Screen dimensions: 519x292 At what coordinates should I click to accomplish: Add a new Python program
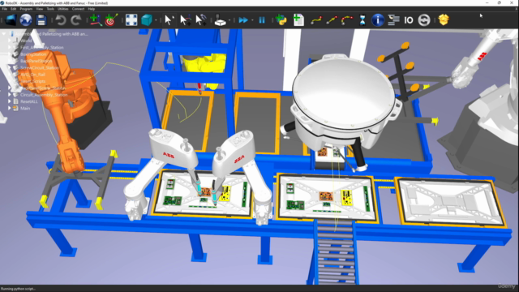(x=281, y=20)
